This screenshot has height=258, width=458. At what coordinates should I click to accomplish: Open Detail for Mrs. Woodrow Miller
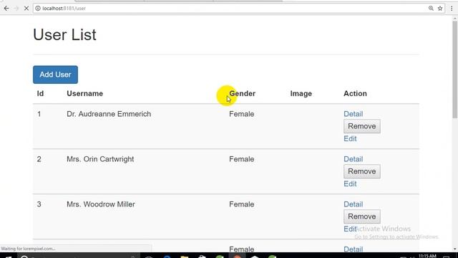coord(353,204)
